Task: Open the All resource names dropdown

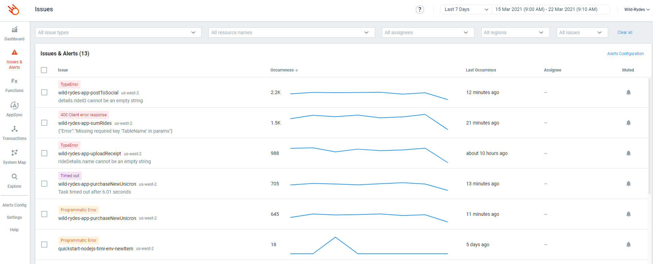Action: click(291, 32)
